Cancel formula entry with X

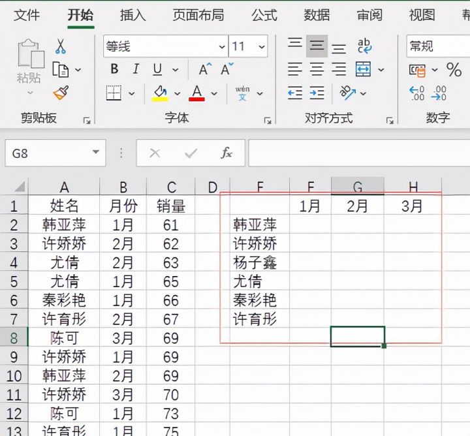click(x=155, y=153)
